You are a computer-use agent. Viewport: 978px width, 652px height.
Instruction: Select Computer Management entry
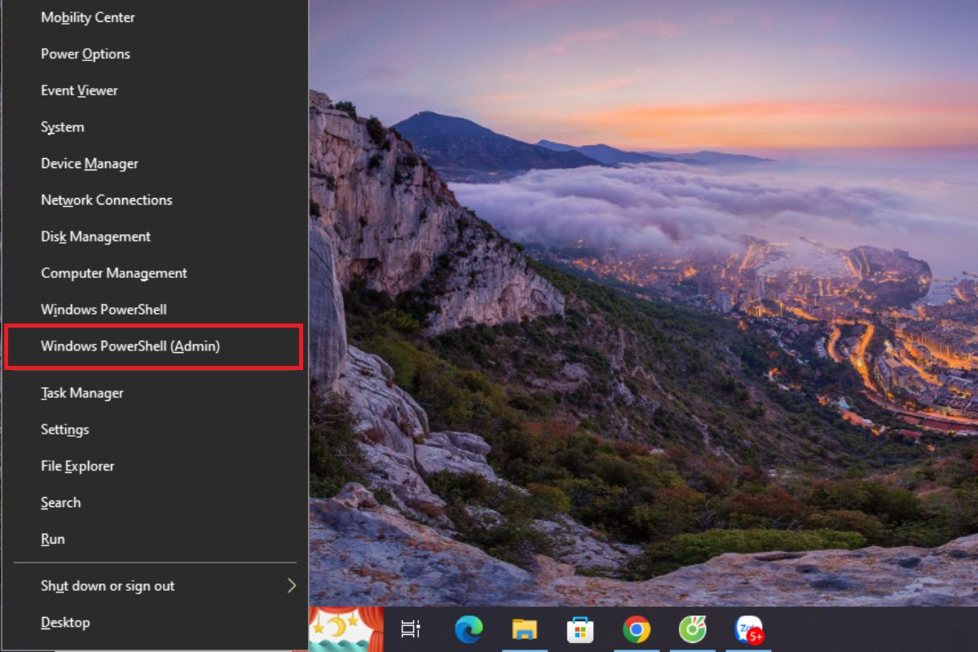(x=155, y=274)
